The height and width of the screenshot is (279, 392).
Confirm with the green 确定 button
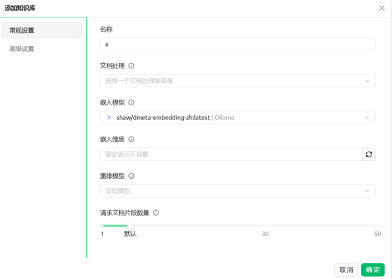pyautogui.click(x=372, y=269)
